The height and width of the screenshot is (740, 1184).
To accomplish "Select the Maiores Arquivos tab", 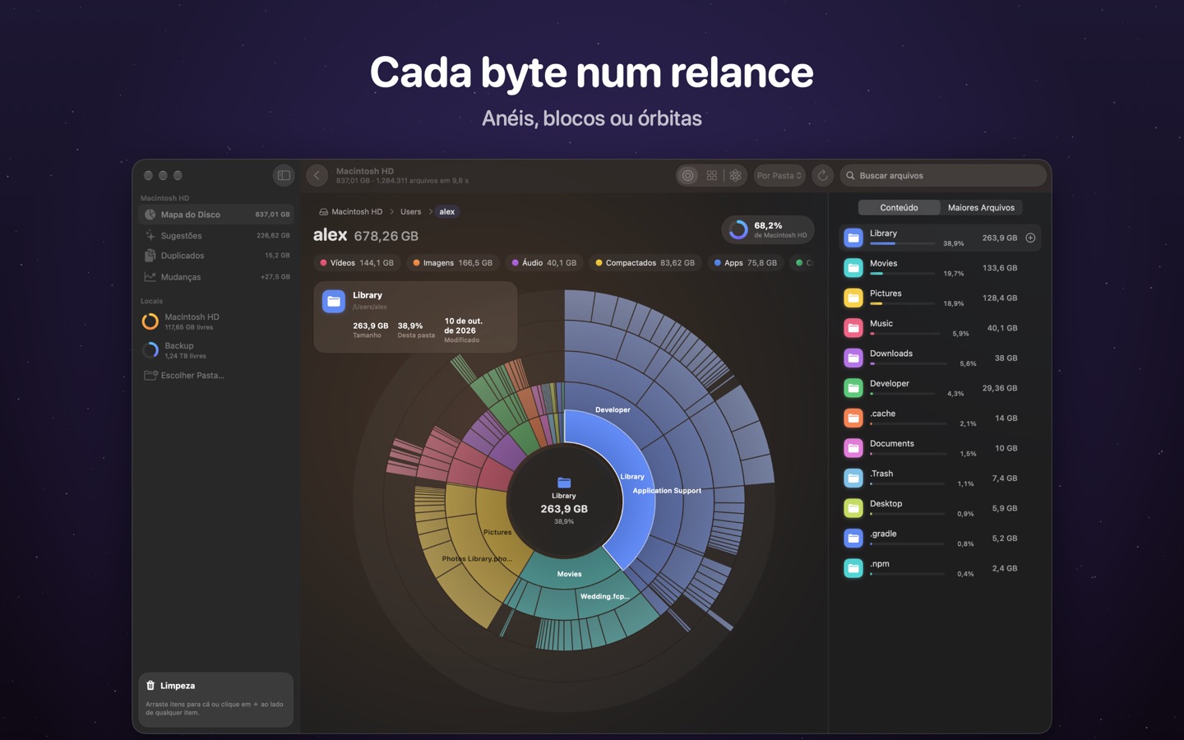I will tap(981, 207).
